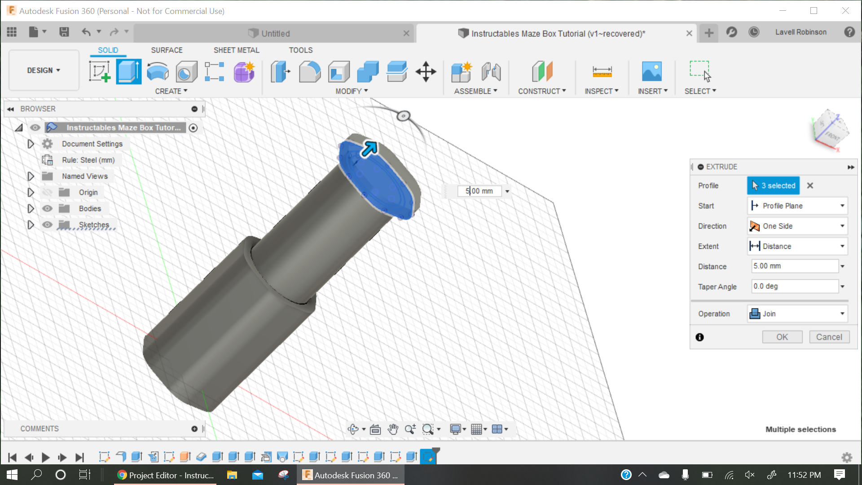Select the Move/Copy tool
This screenshot has height=485, width=862.
coord(426,72)
